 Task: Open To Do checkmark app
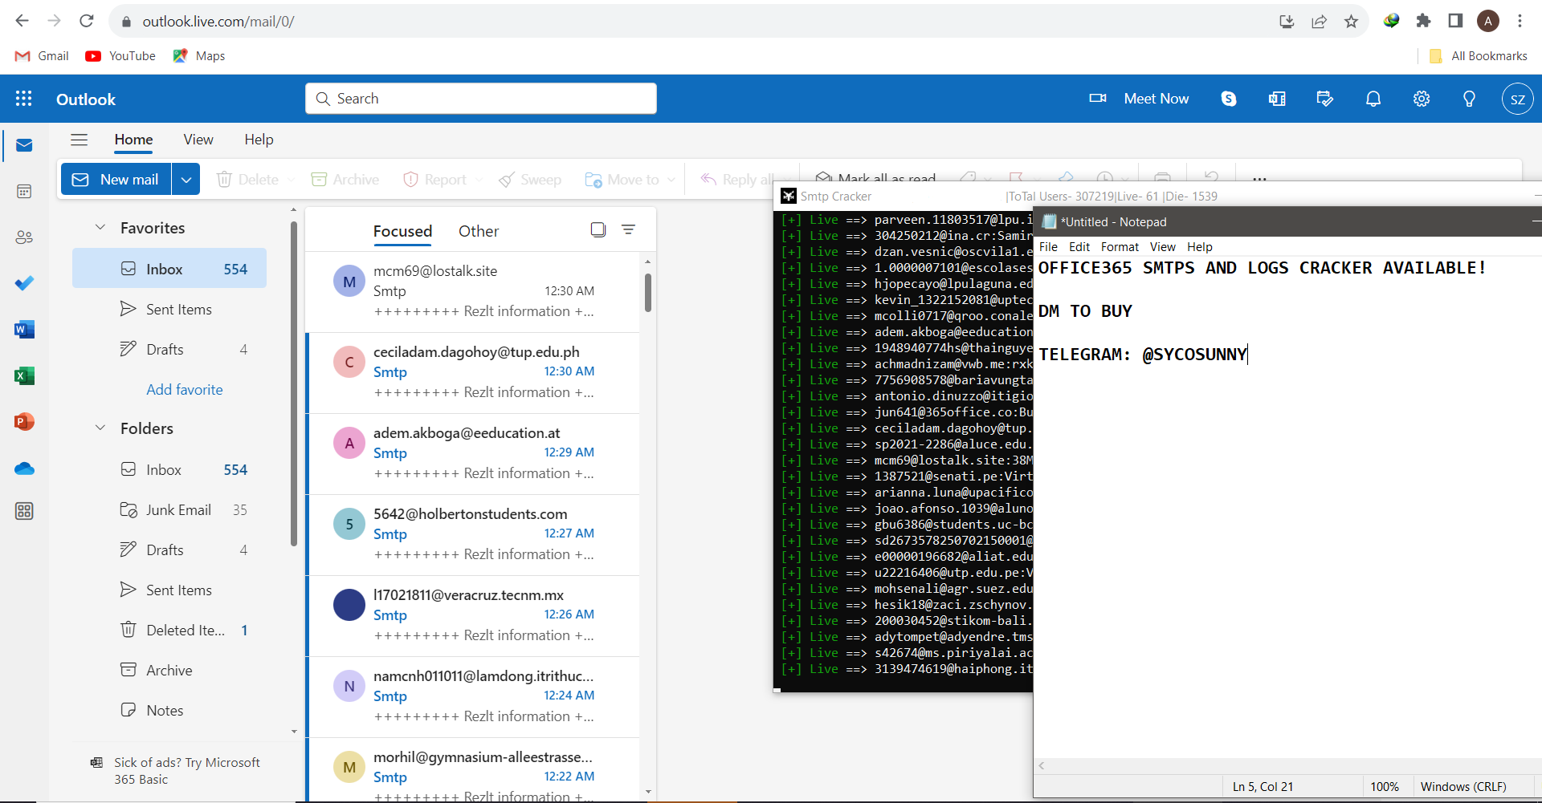tap(24, 283)
